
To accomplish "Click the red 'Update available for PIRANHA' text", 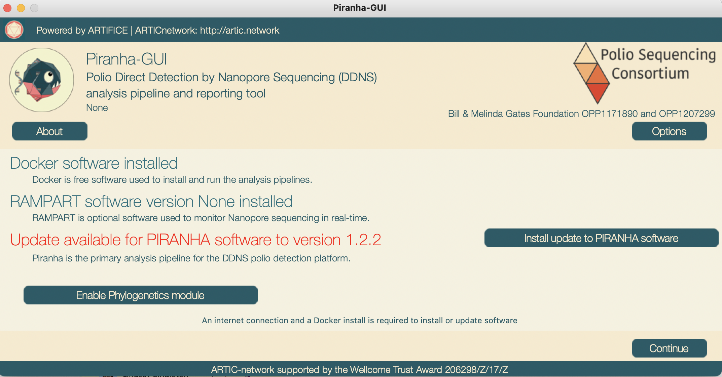I will [195, 240].
